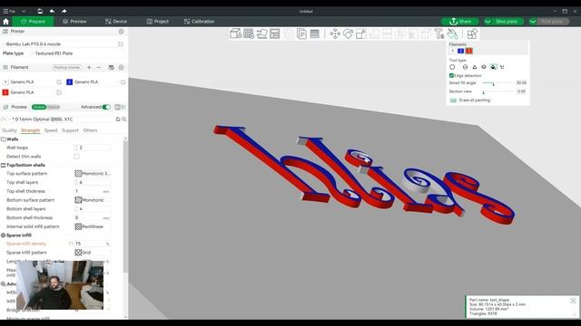
Task: Open Internal solid infill pattern dropdown
Action: pyautogui.click(x=93, y=226)
